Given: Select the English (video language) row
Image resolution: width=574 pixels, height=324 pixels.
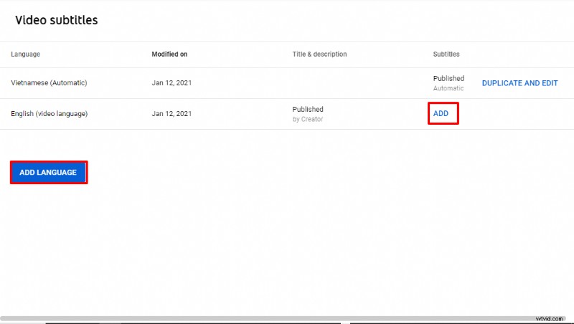Looking at the screenshot, I should (287, 114).
